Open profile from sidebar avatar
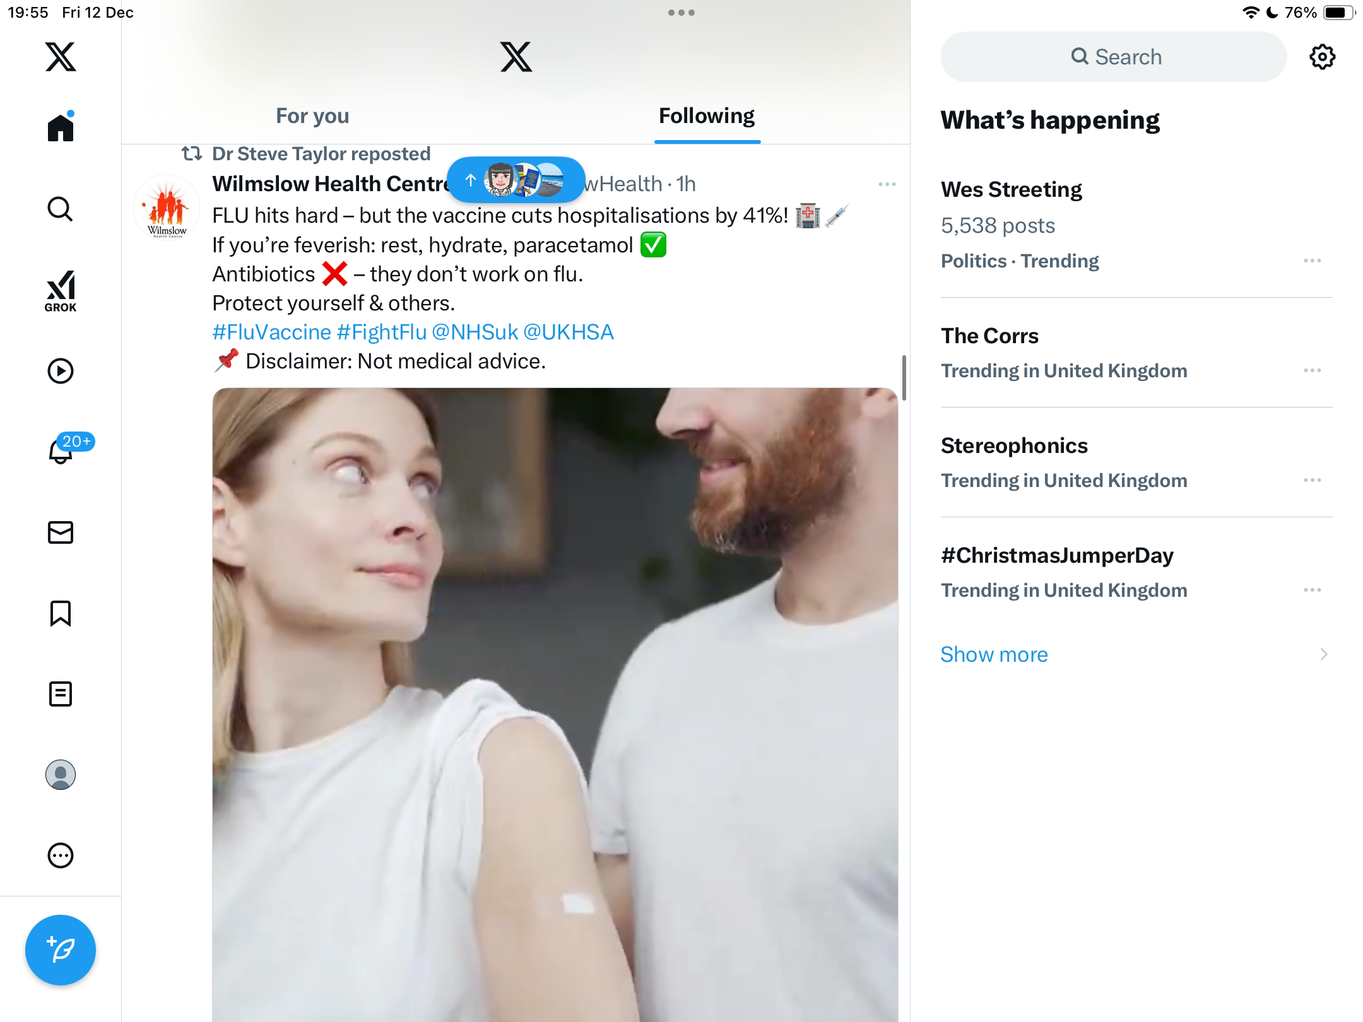This screenshot has height=1022, width=1363. 61,775
